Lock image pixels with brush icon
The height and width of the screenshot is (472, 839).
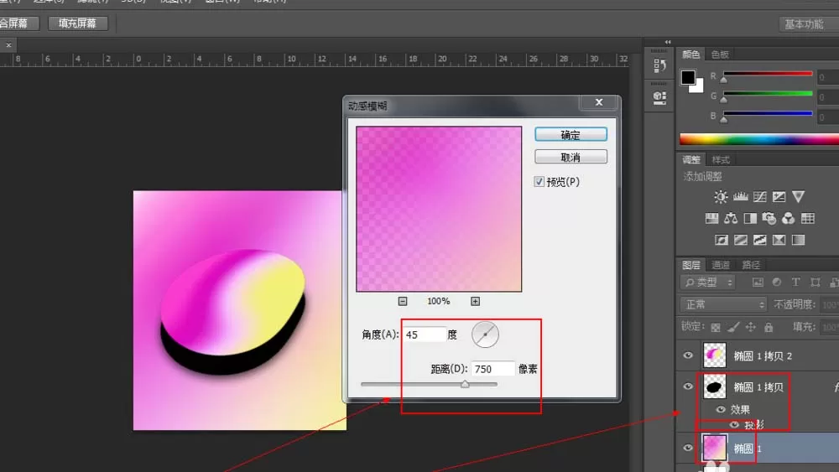click(733, 327)
